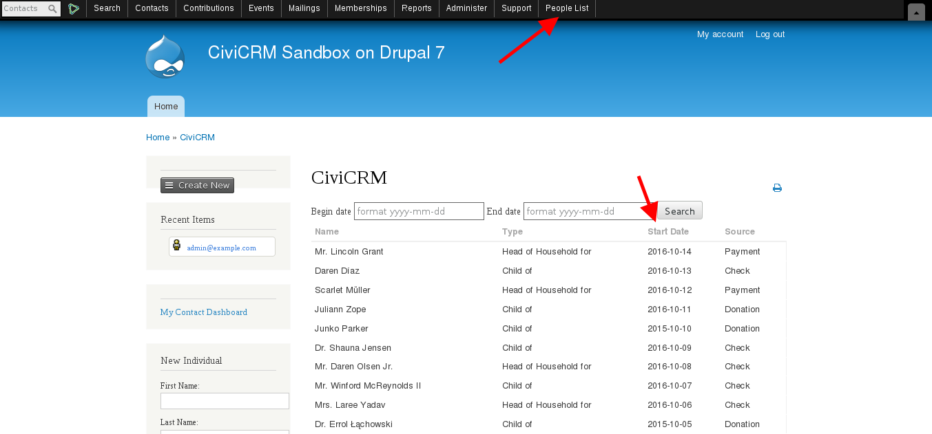Click the date 2015-10-10
The width and height of the screenshot is (932, 434).
[670, 329]
